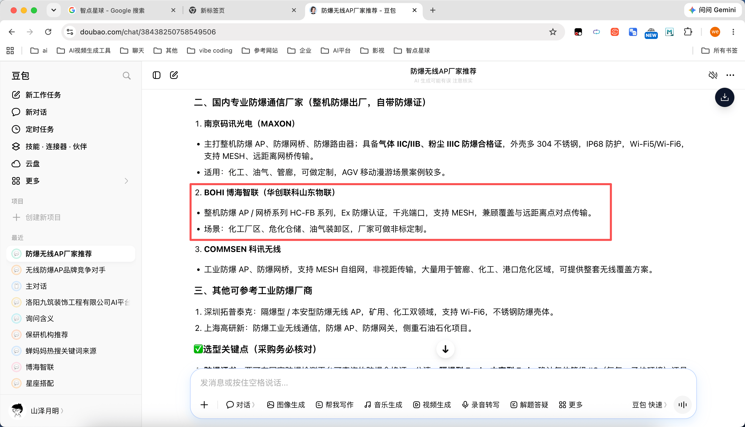This screenshot has width=745, height=427.
Task: Expand the 对话 mode selector
Action: point(240,405)
